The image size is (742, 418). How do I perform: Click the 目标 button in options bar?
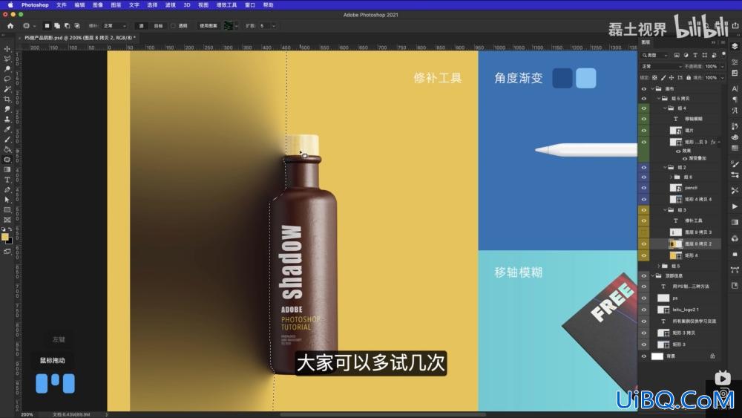click(x=158, y=25)
